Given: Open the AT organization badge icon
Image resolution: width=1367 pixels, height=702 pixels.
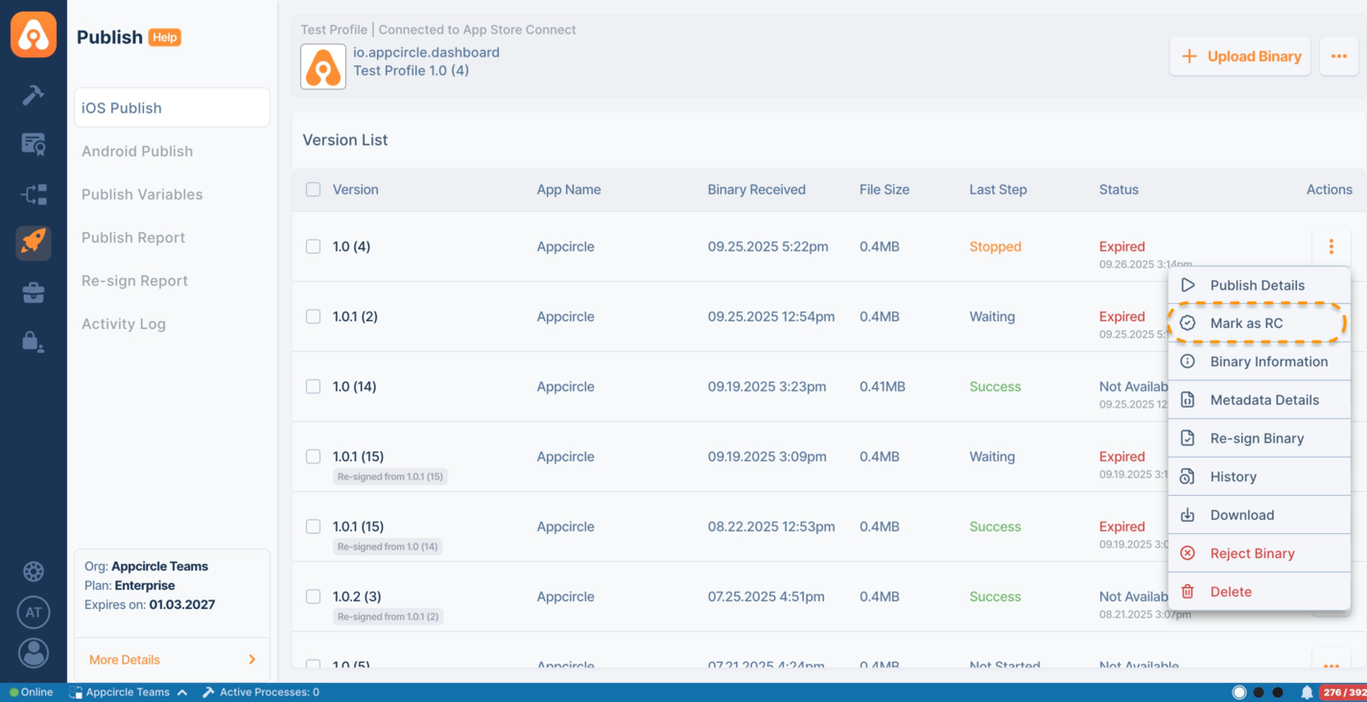Looking at the screenshot, I should point(34,612).
